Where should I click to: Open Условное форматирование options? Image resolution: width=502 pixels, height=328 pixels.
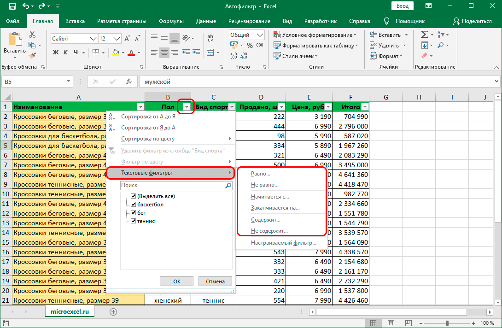pos(315,34)
